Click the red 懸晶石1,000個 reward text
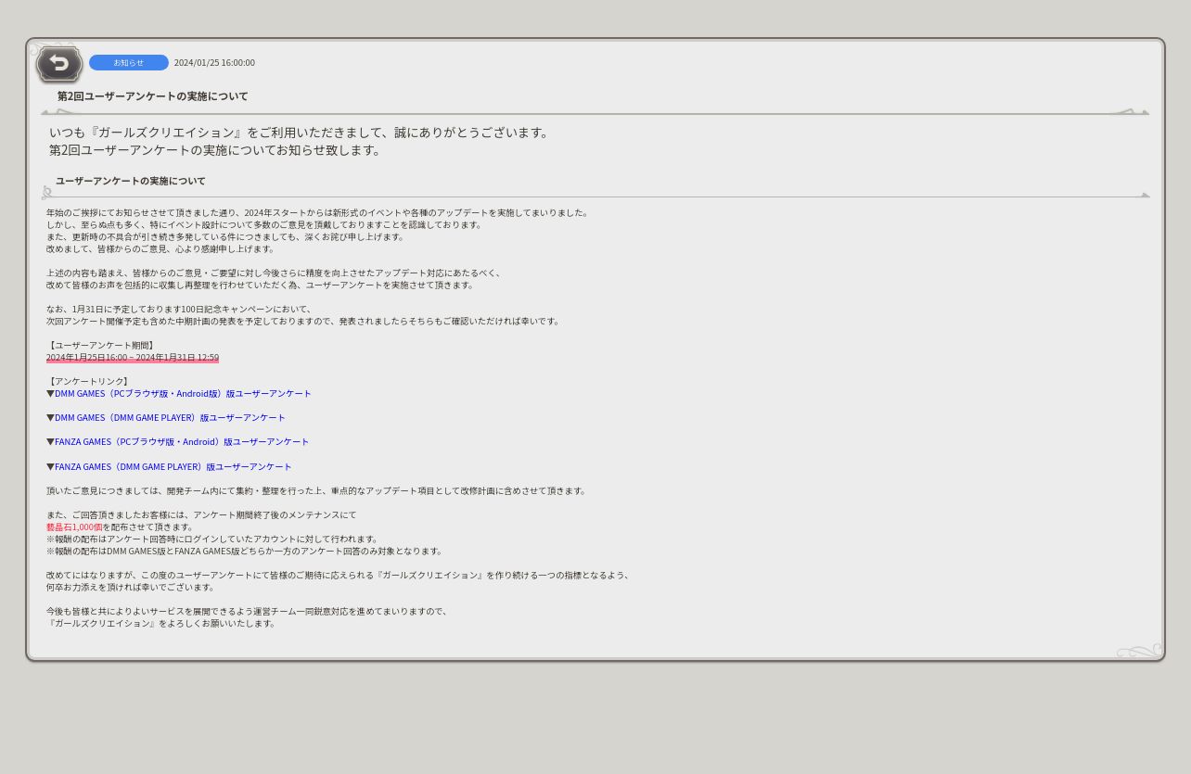 (x=74, y=527)
